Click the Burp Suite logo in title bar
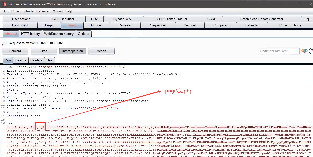This screenshot has width=313, height=157. 5,4
